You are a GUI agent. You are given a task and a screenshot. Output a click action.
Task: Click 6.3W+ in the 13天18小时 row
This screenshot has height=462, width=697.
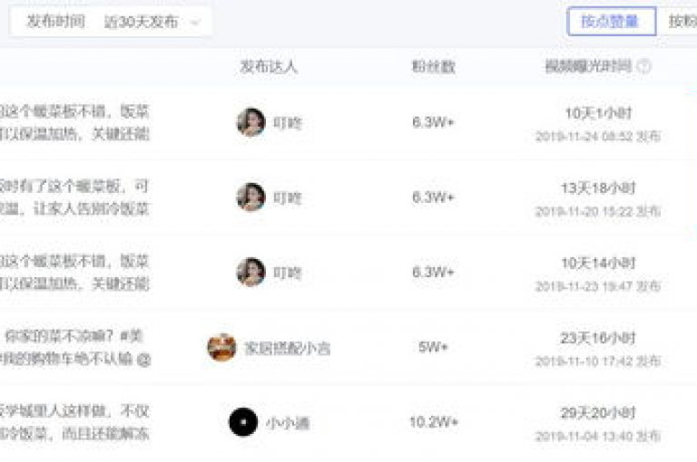pos(433,197)
